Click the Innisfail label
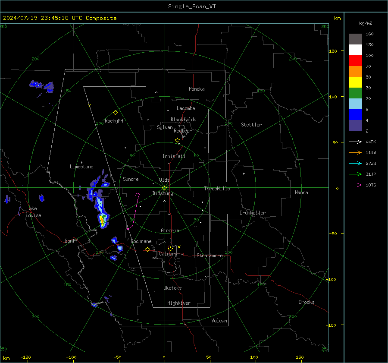 pyautogui.click(x=174, y=156)
